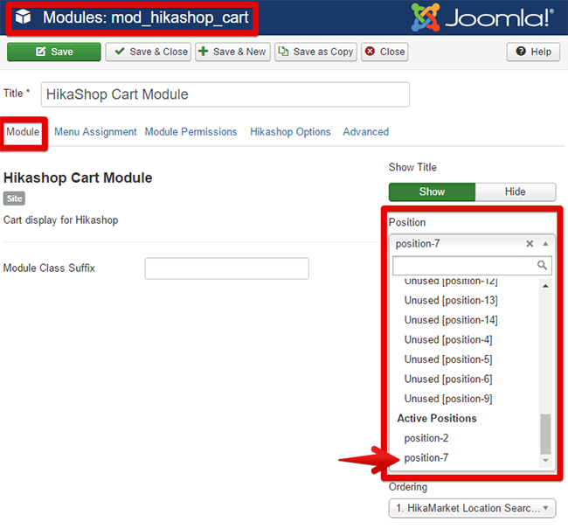Open the Help button
This screenshot has height=529, width=568.
[533, 52]
